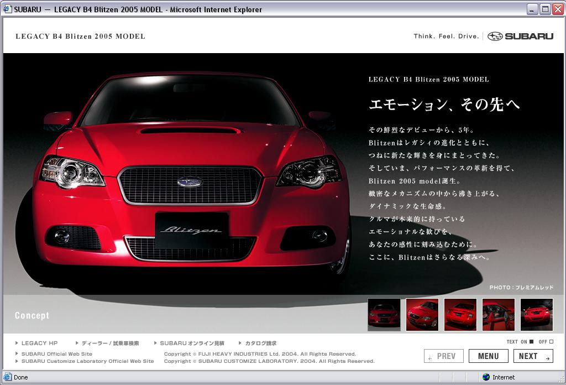Image resolution: width=566 pixels, height=385 pixels.
Task: Click the Internet Explorer page icon in title bar
Action: 7,9
